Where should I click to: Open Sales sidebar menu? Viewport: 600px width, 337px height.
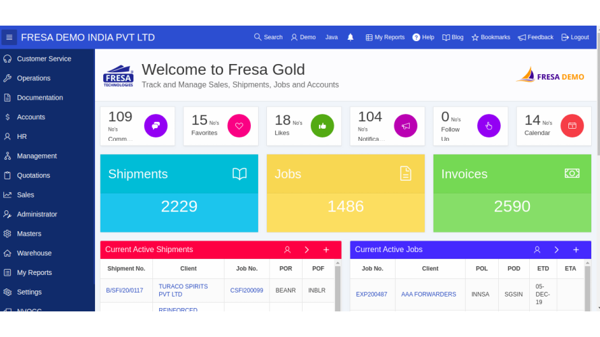click(x=47, y=195)
